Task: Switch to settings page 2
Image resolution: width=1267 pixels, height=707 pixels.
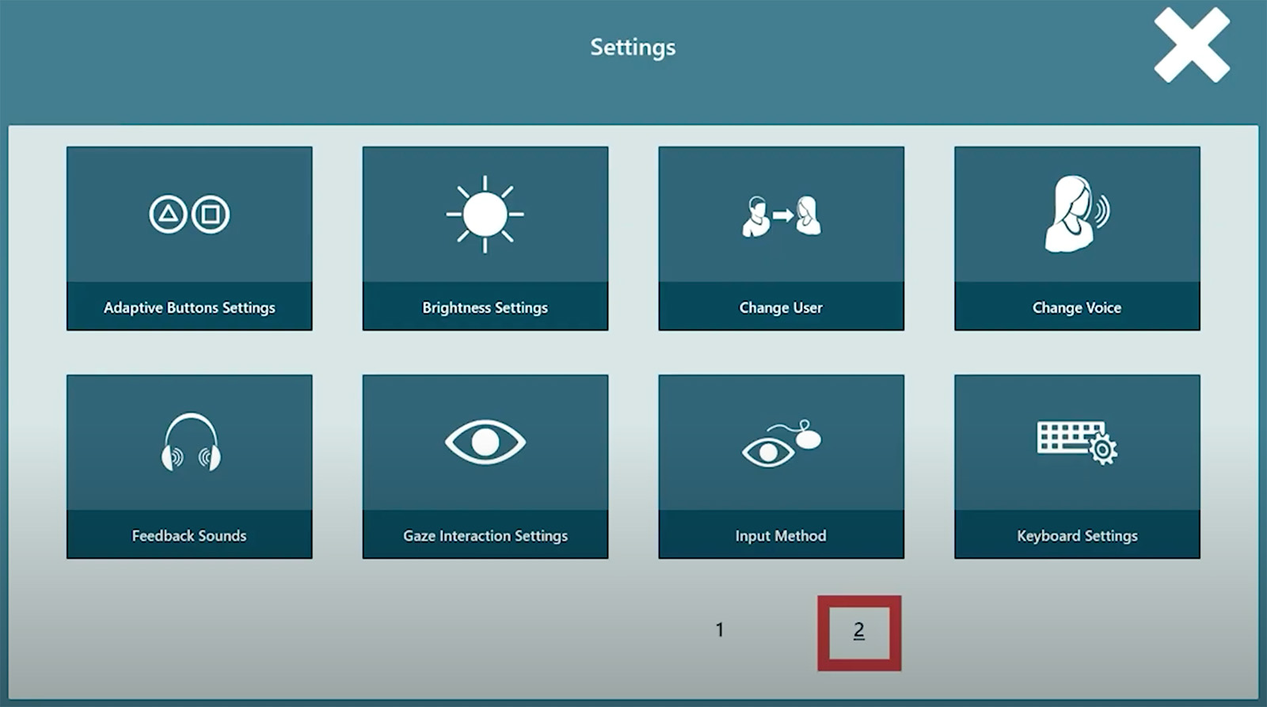Action: (x=858, y=632)
